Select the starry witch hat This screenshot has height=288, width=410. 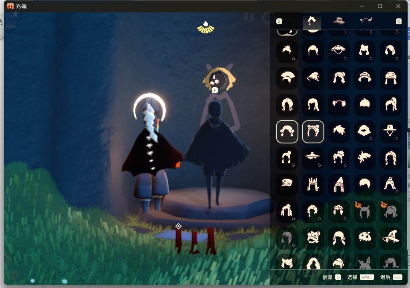[x=390, y=238]
